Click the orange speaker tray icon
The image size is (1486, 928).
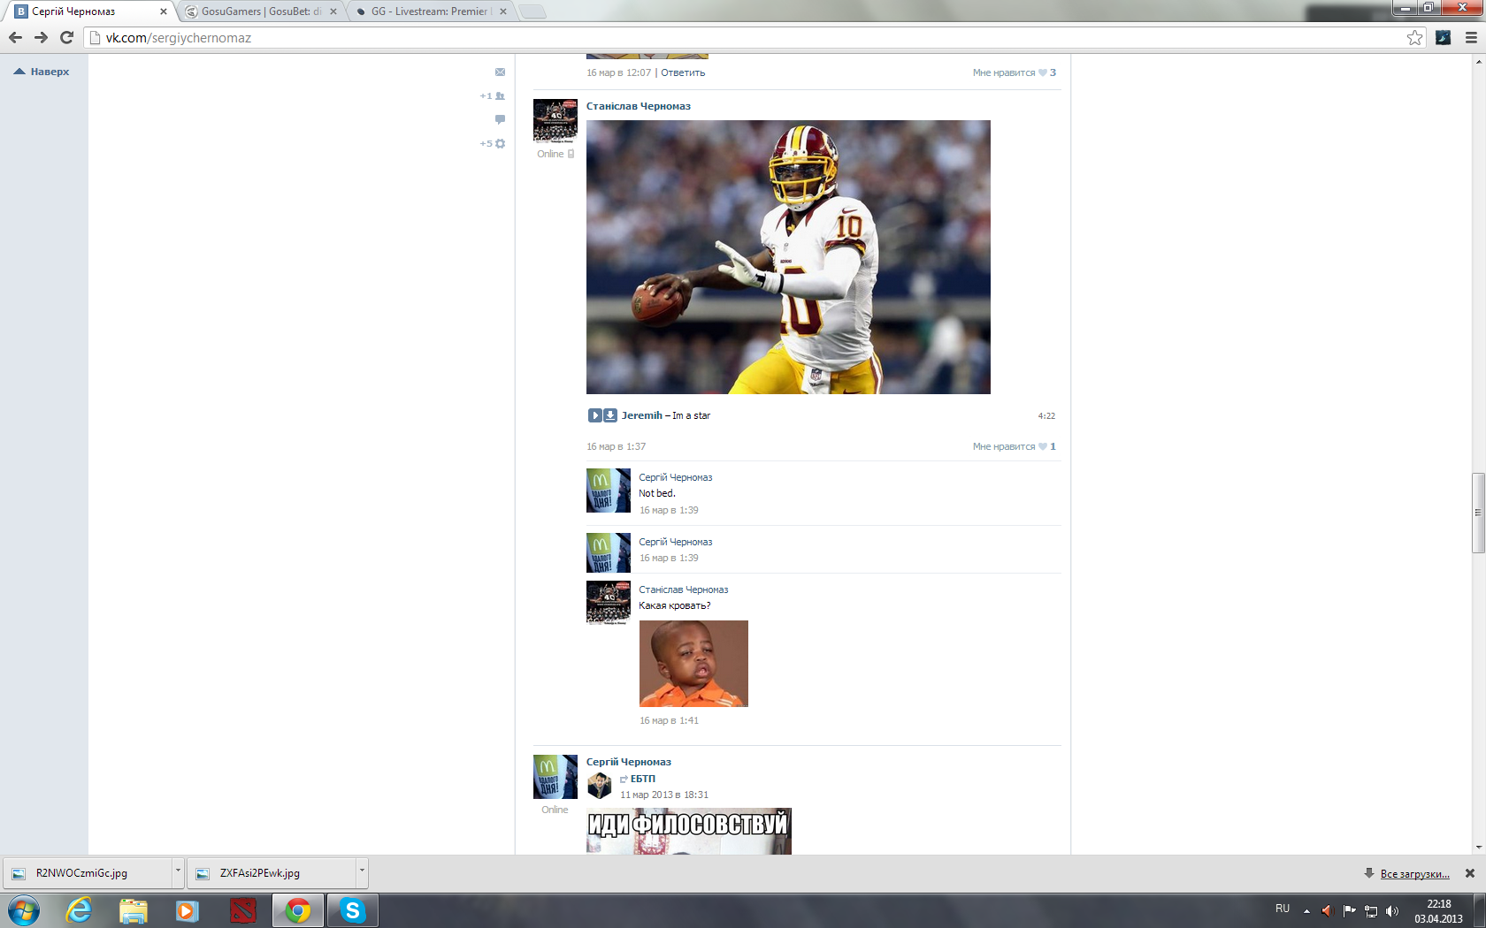tap(1326, 910)
